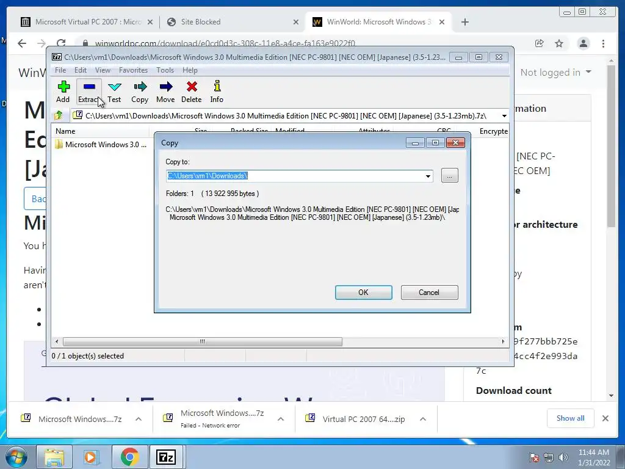Expand the Not logged in dropdown

(x=556, y=73)
